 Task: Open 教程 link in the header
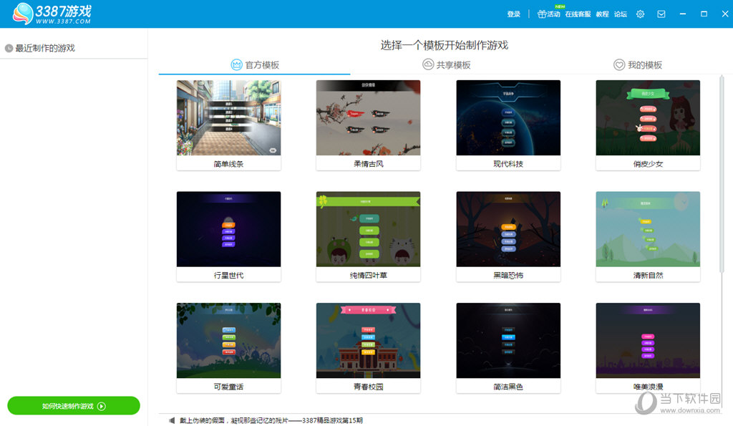click(602, 14)
